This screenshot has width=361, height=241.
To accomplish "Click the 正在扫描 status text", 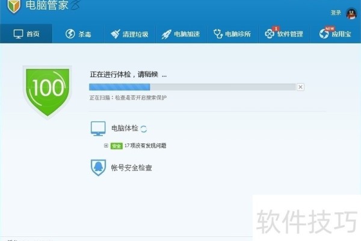I will click(x=128, y=98).
